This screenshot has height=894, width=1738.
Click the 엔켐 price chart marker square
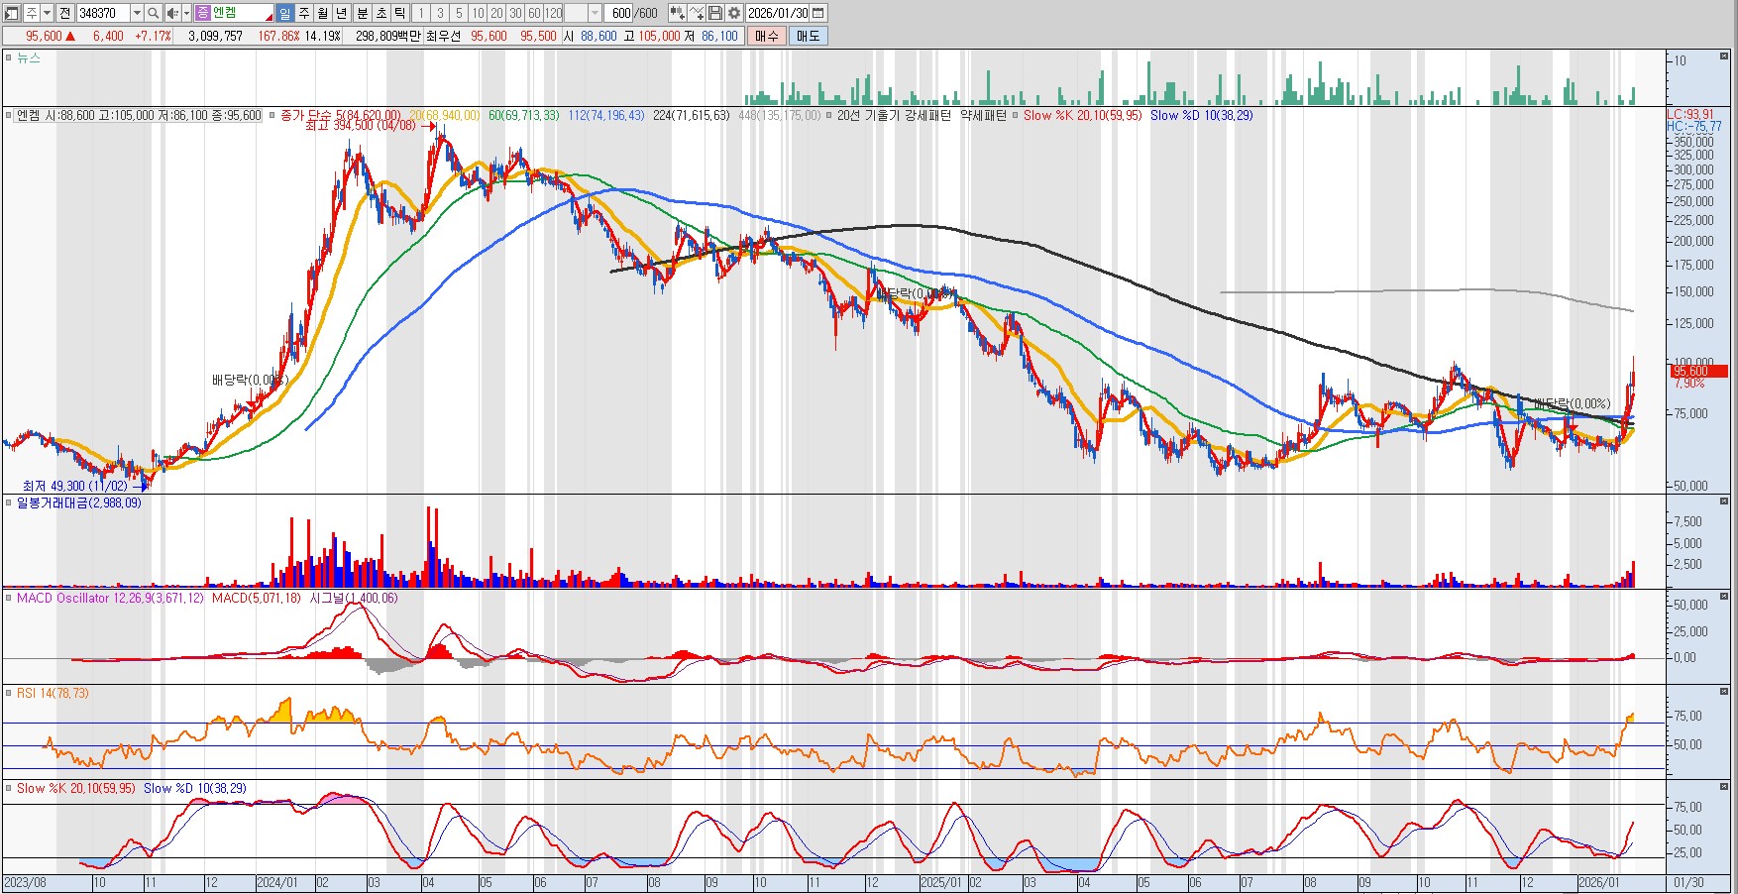click(9, 115)
